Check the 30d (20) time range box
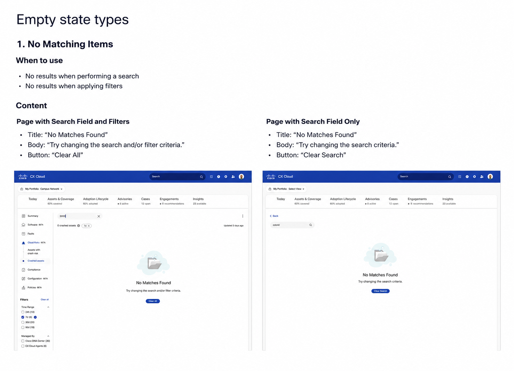The image size is (514, 371). point(23,322)
